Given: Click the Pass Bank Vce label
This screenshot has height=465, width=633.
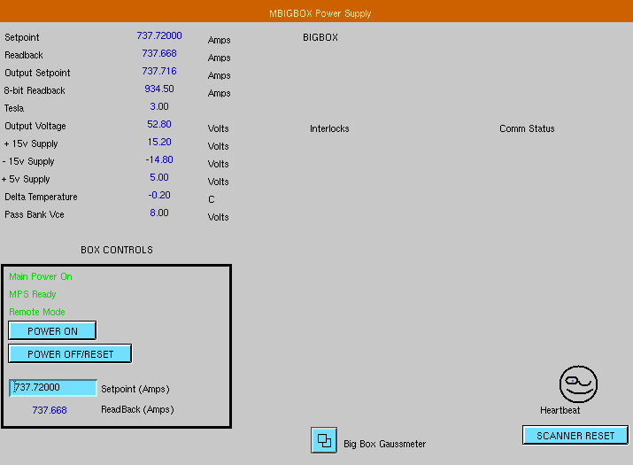Looking at the screenshot, I should pyautogui.click(x=35, y=215).
